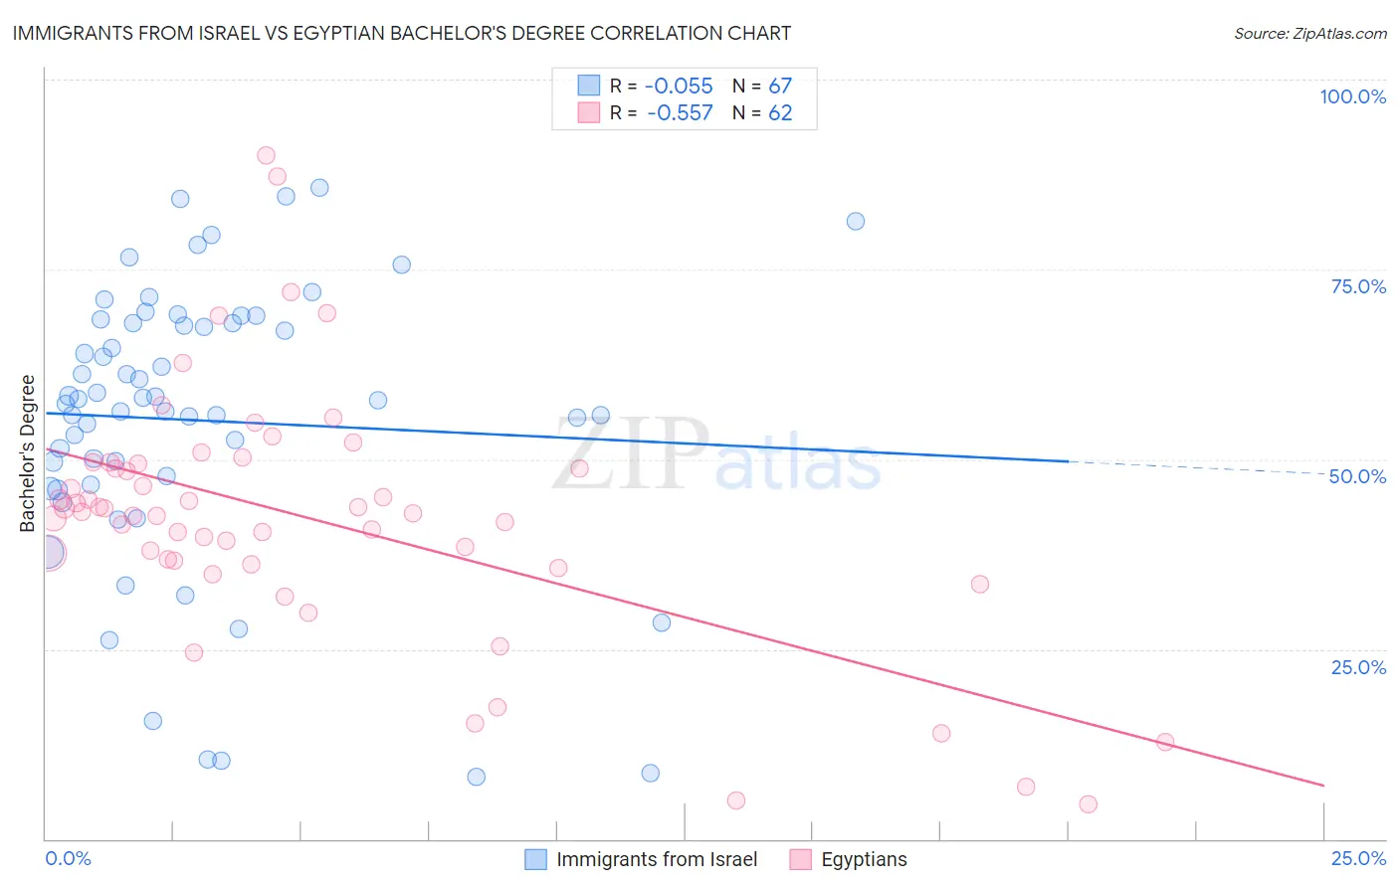
Task: Click the pink Egyptians legend swatch
Action: (x=800, y=859)
